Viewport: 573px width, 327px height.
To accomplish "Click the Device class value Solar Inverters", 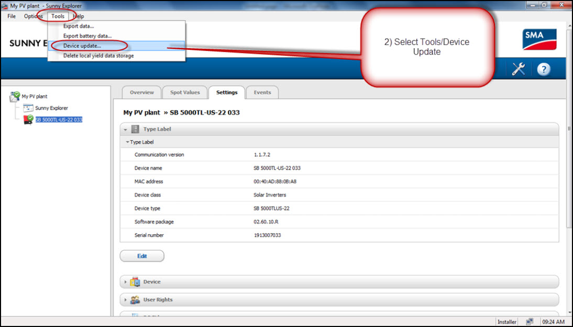I will (270, 195).
